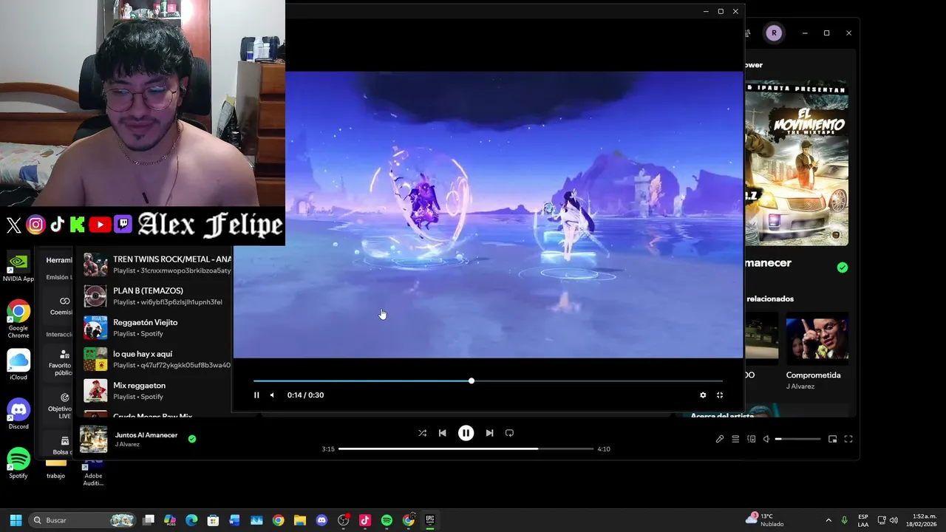Open Microsoft Edge from the taskbar
The height and width of the screenshot is (532, 946).
(x=191, y=520)
